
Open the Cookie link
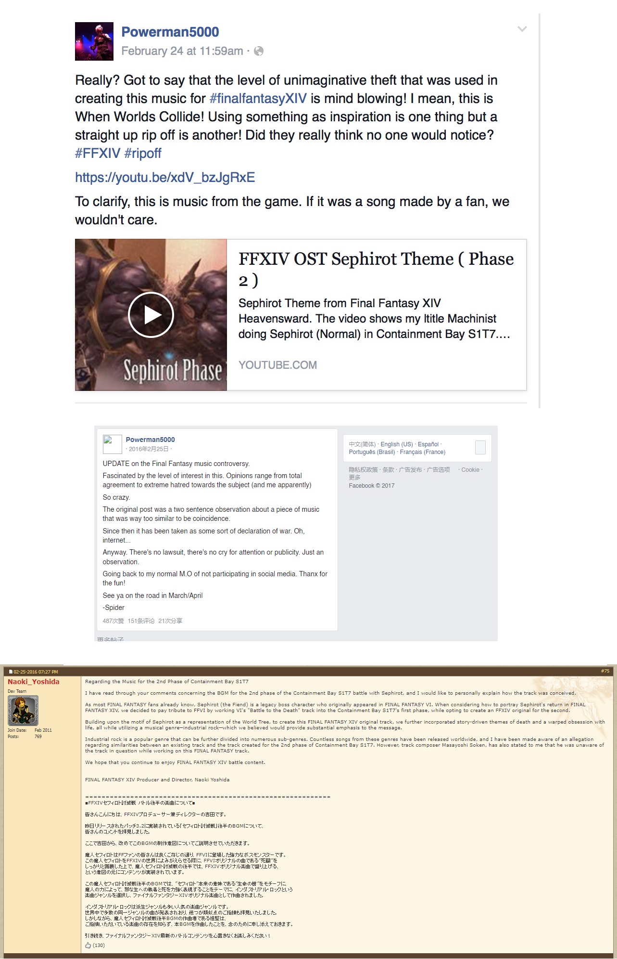coord(470,470)
